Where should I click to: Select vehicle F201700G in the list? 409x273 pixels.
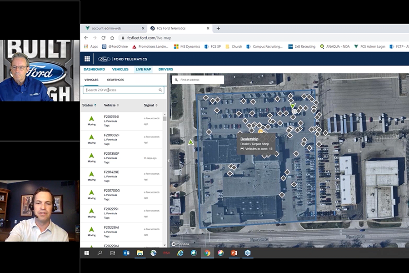click(121, 195)
